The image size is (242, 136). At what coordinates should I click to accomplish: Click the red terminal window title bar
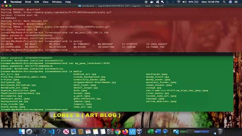click(121, 6)
